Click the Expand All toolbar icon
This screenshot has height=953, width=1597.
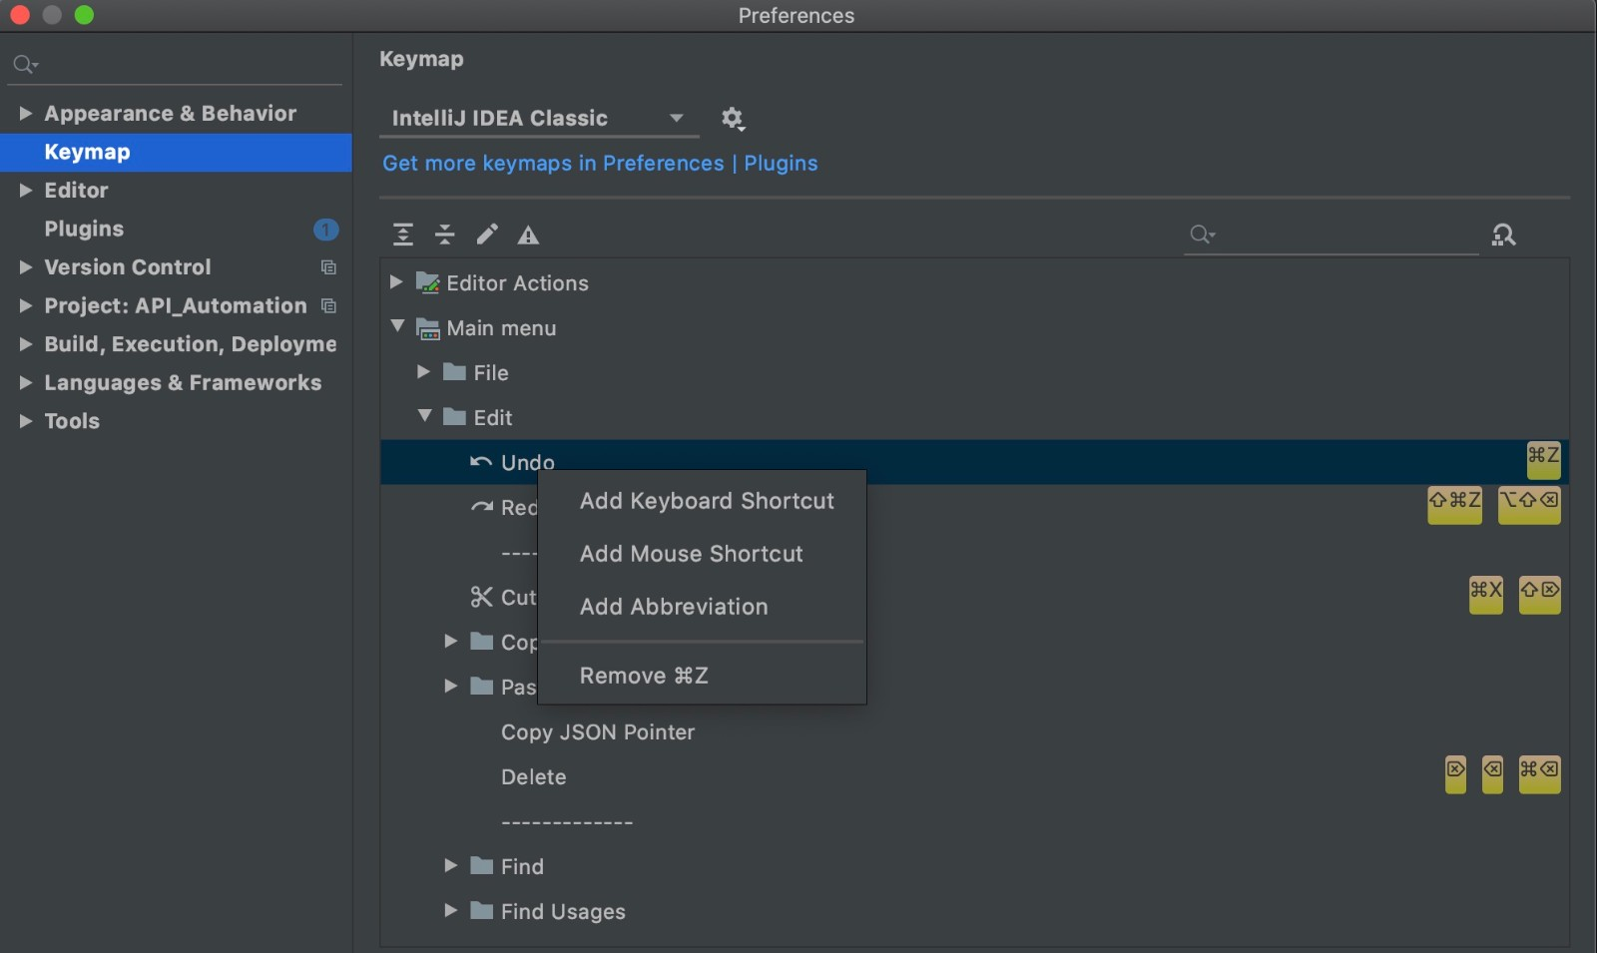(x=403, y=235)
